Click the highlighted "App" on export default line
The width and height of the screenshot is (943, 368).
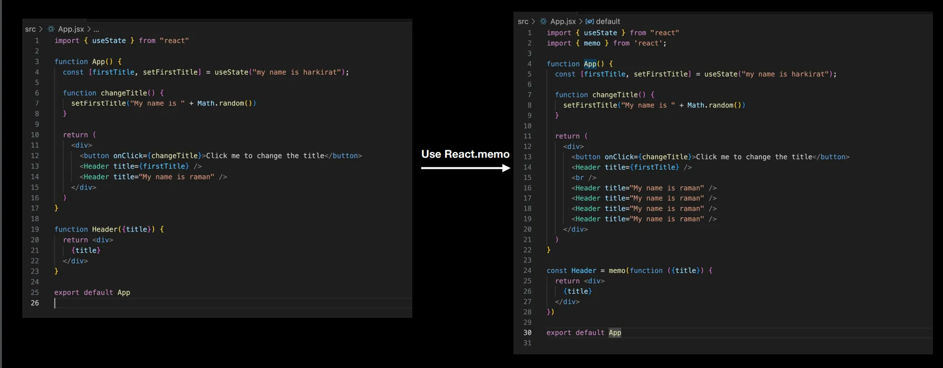pos(615,333)
